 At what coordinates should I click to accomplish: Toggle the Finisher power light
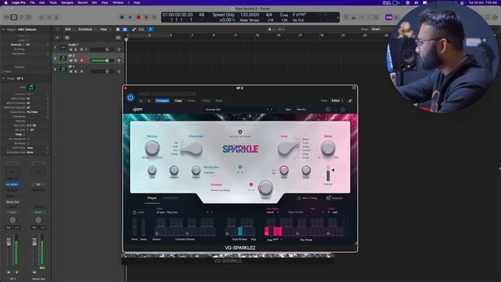[251, 185]
